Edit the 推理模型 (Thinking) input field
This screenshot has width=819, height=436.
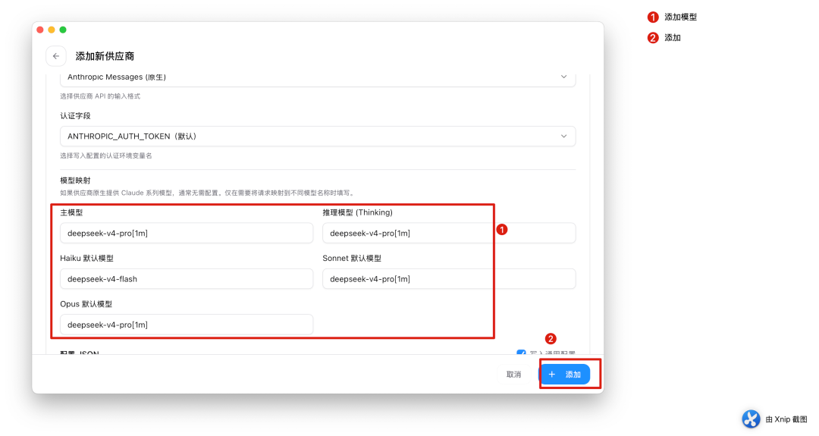pos(449,233)
